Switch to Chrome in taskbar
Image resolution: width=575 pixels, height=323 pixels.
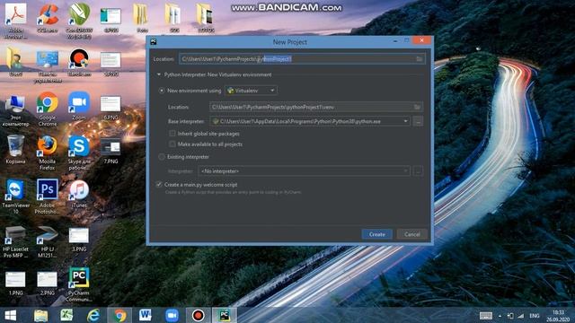pos(119,315)
